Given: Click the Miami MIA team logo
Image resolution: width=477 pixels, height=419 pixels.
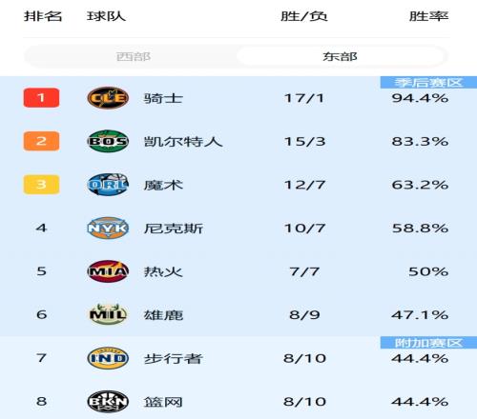Looking at the screenshot, I should click(108, 271).
